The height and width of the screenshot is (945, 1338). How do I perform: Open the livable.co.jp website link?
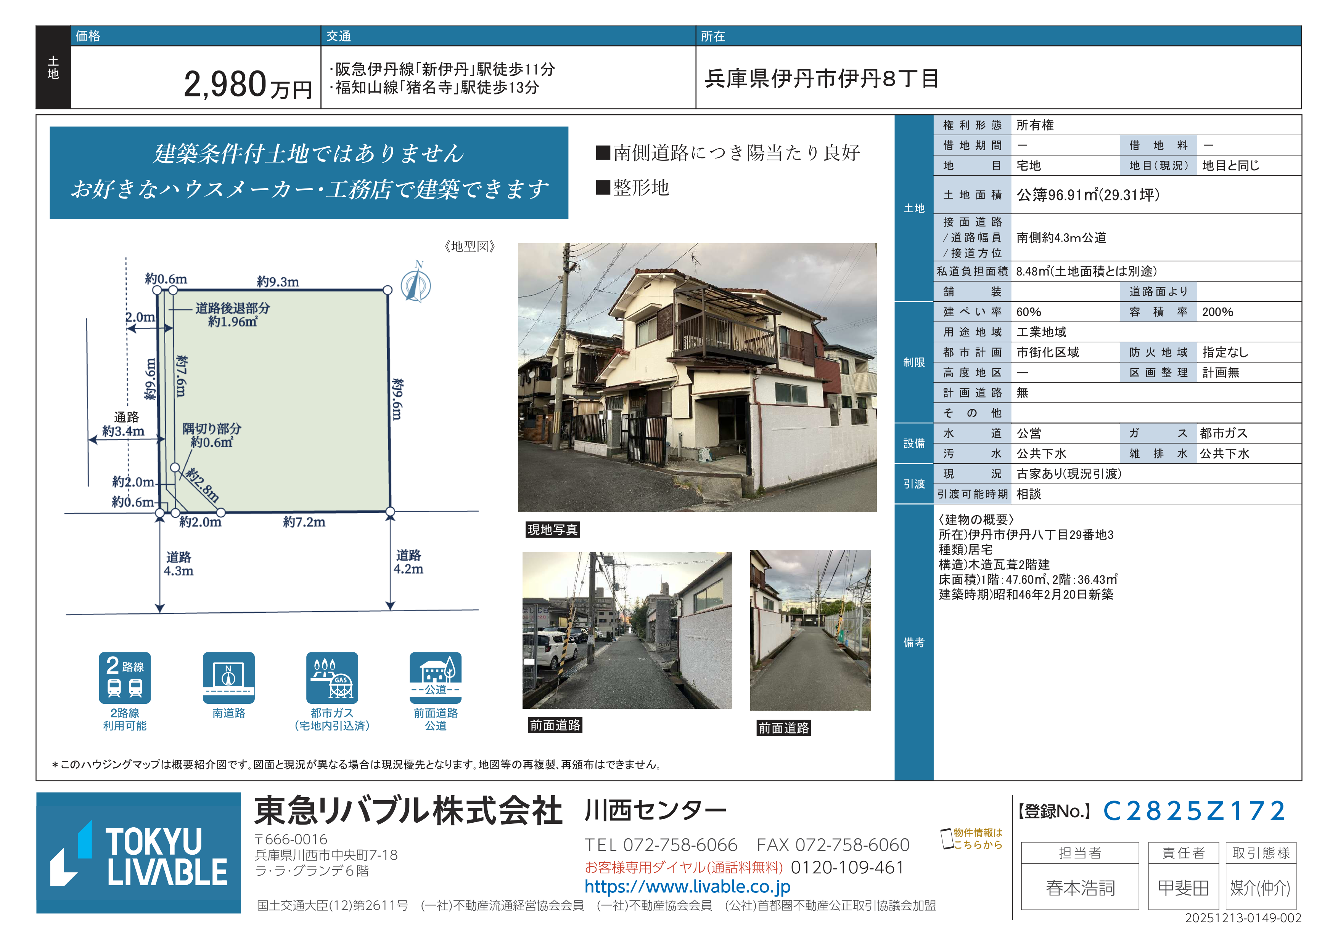click(x=687, y=886)
